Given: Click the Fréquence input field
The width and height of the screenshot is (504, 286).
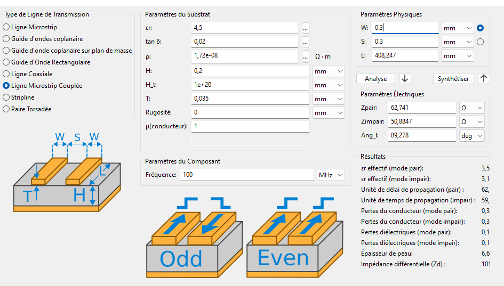Looking at the screenshot, I should [x=246, y=175].
